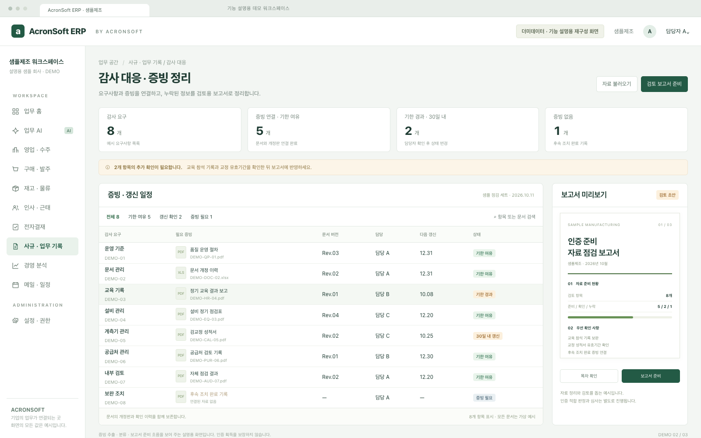Click the 증빙 없음 1 개 summary card
The height and width of the screenshot is (438, 701).
616,130
